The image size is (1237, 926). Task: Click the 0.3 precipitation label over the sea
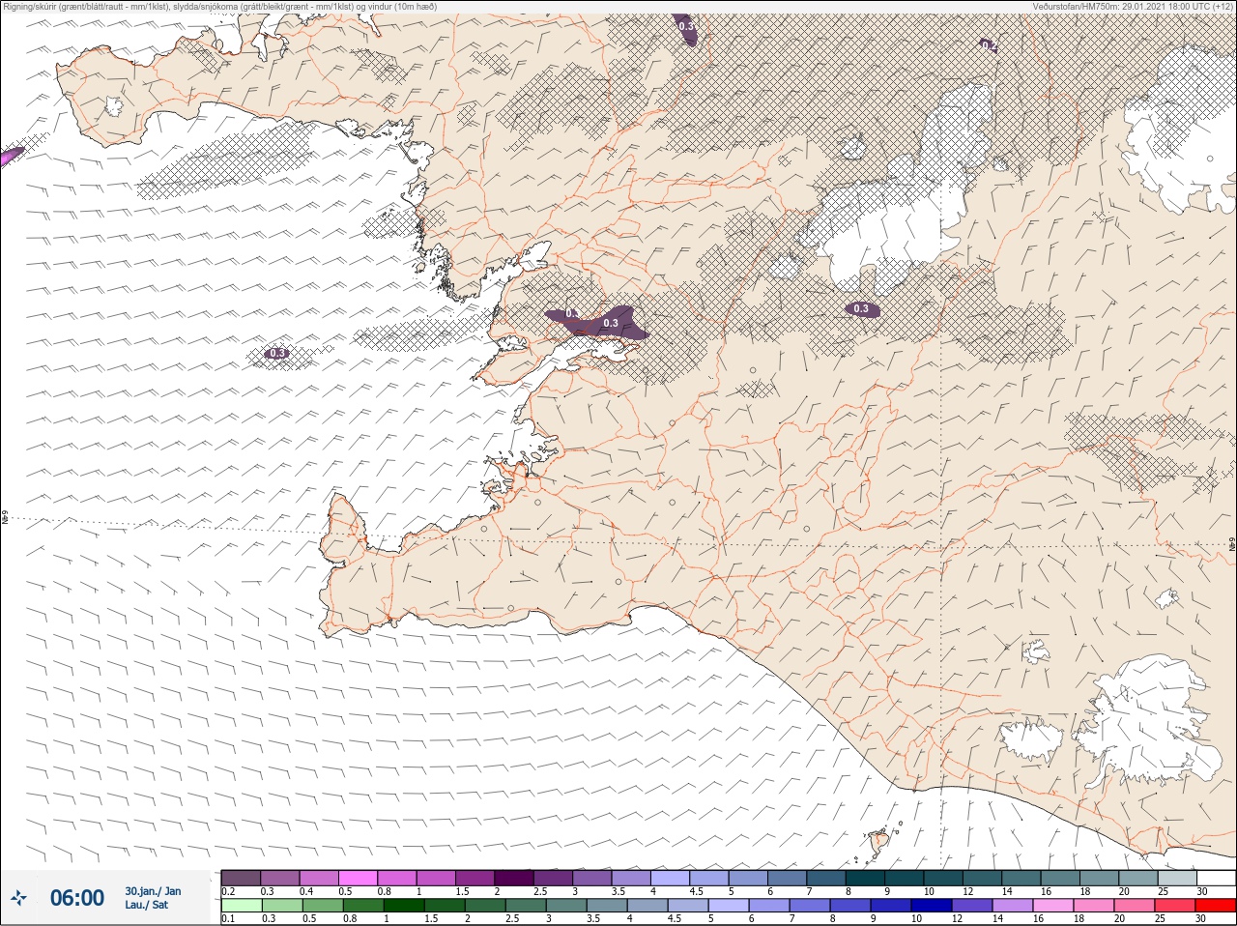277,354
